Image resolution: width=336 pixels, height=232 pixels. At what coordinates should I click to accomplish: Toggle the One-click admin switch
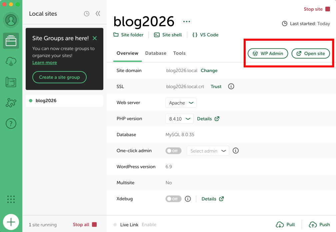[x=173, y=151]
